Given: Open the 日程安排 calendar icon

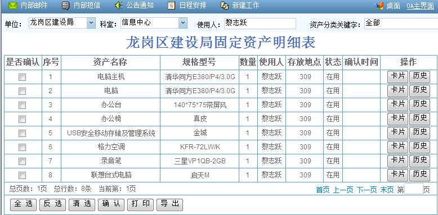Looking at the screenshot, I should pyautogui.click(x=172, y=6).
